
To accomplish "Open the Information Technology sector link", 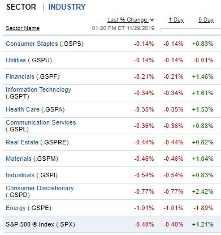I will (x=38, y=89).
